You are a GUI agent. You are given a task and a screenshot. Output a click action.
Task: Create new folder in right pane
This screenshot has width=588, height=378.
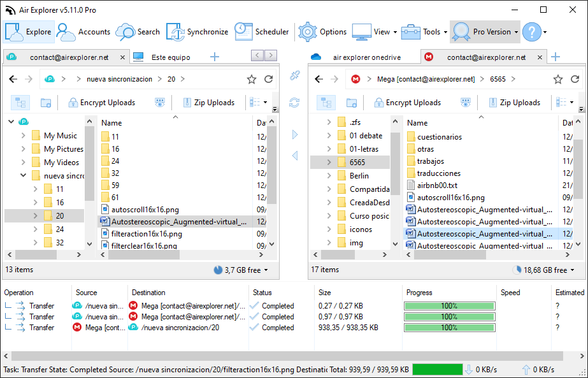click(x=352, y=103)
